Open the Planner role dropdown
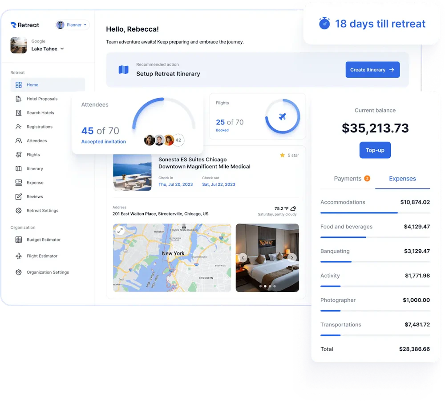Image resolution: width=445 pixels, height=408 pixels. pos(73,25)
